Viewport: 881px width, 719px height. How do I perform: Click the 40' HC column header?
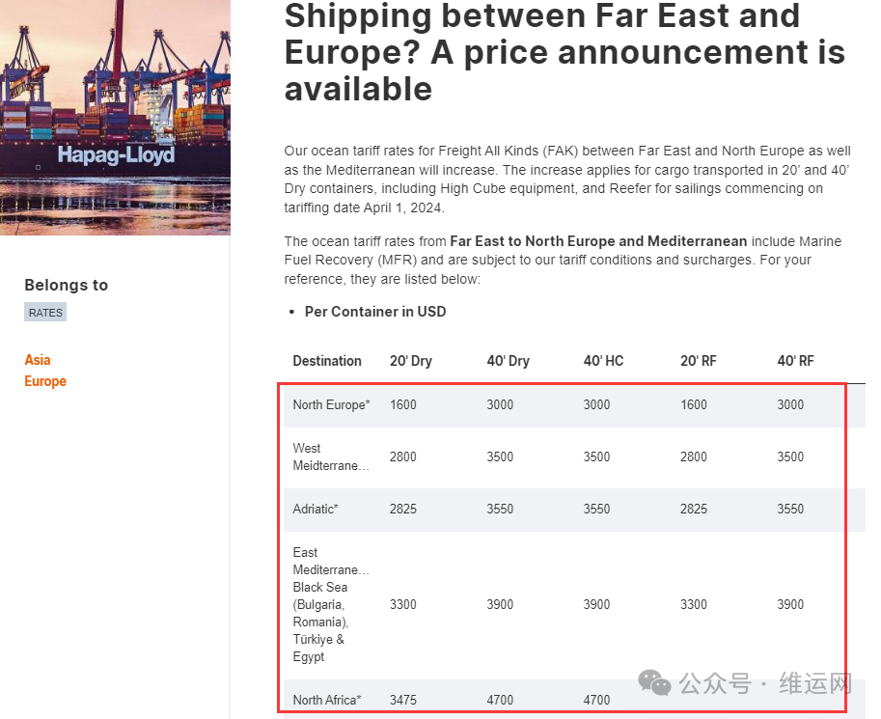603,361
